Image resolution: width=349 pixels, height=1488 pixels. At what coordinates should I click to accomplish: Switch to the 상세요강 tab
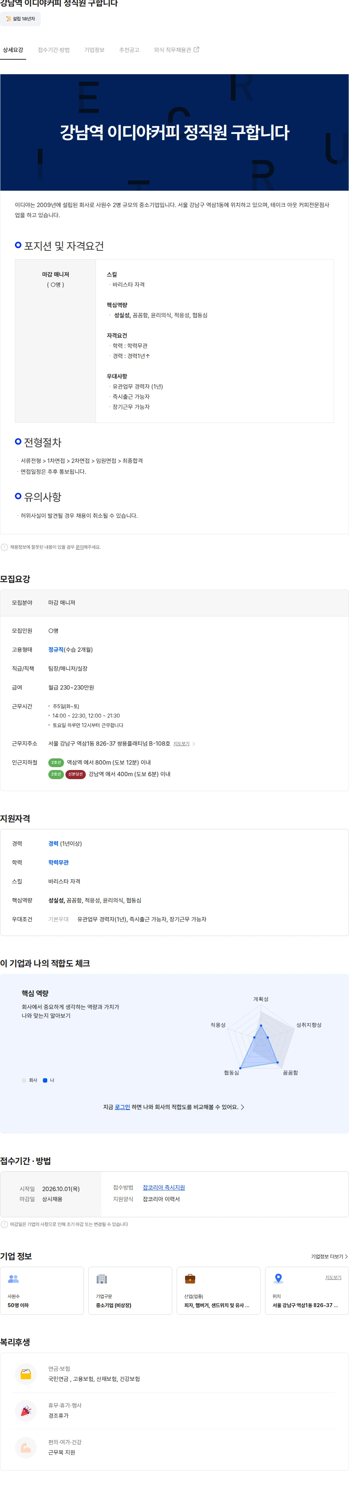13,50
